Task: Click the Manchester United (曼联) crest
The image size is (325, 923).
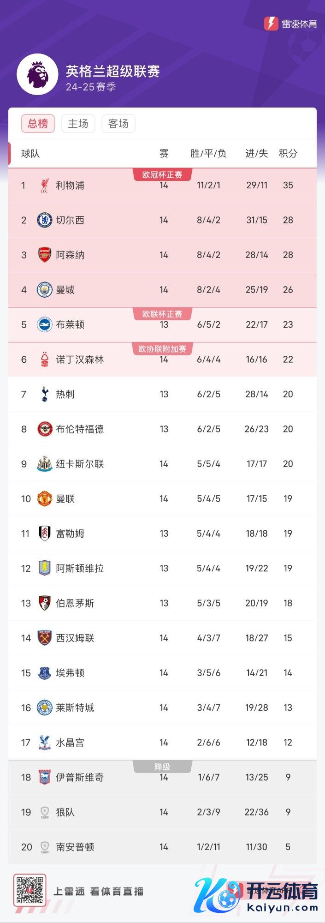Action: (x=44, y=499)
